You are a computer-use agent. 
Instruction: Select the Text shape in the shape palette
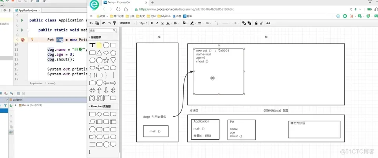(92, 45)
